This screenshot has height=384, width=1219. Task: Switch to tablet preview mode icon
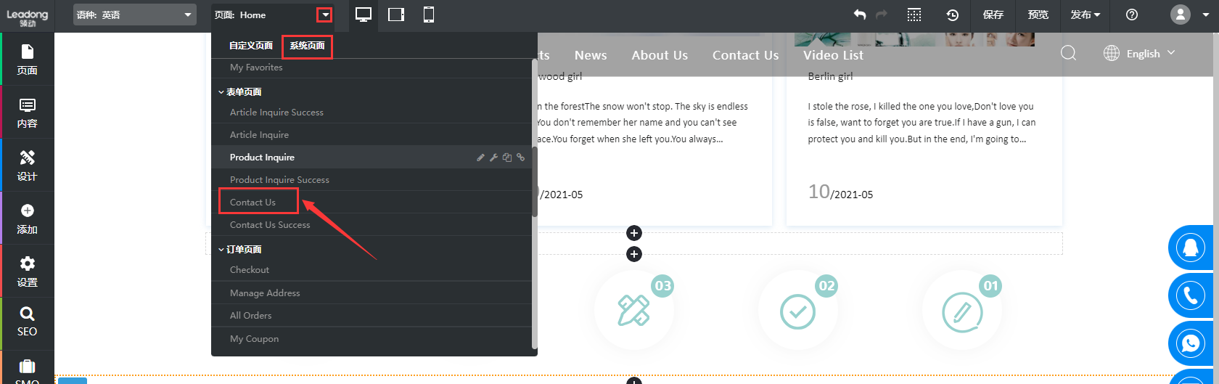point(396,15)
